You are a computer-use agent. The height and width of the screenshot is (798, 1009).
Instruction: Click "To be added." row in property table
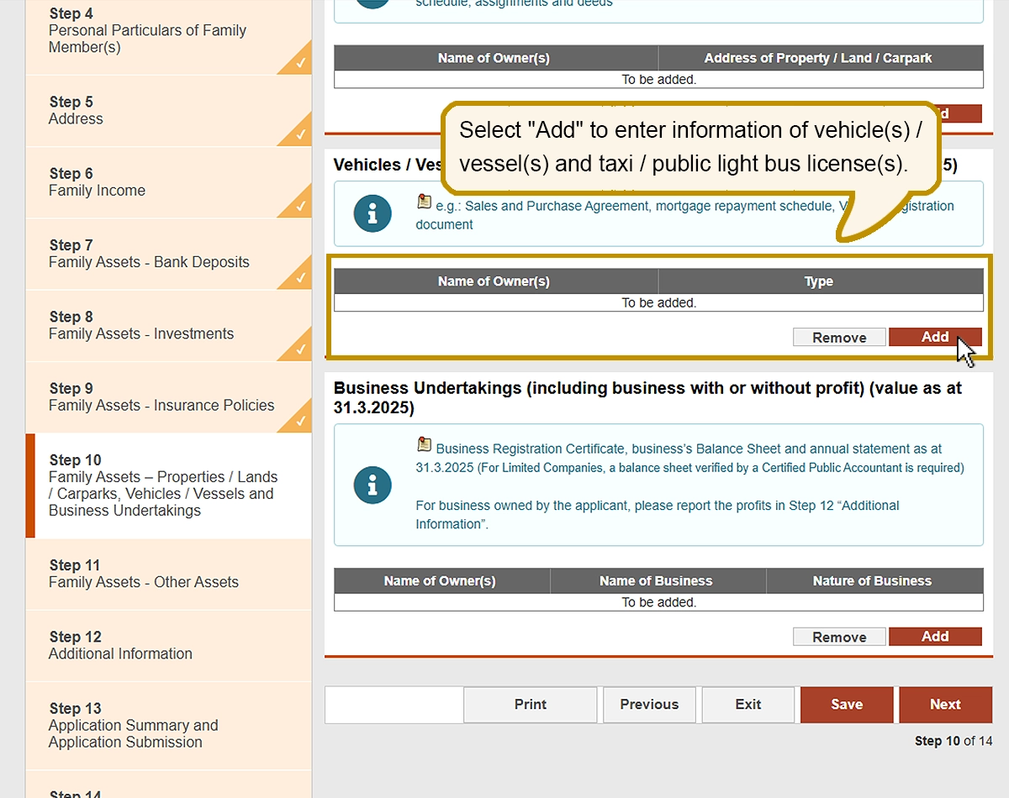click(659, 80)
